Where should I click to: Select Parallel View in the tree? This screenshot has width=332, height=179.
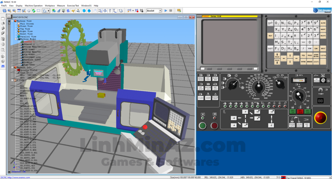[x=28, y=37]
